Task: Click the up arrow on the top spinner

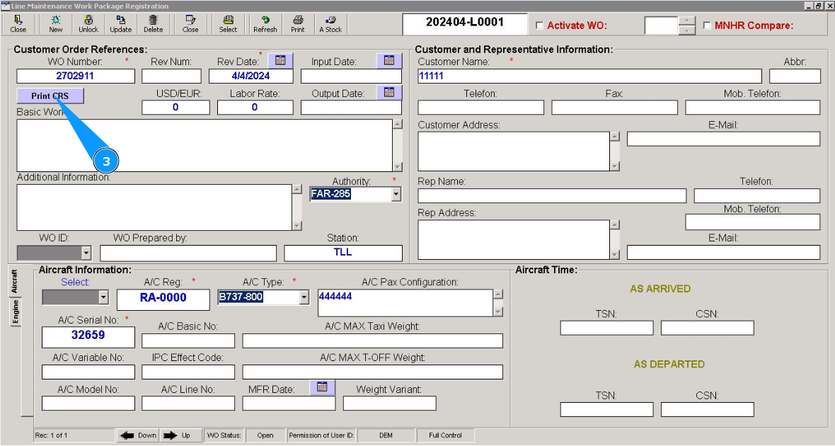Action: click(x=686, y=21)
